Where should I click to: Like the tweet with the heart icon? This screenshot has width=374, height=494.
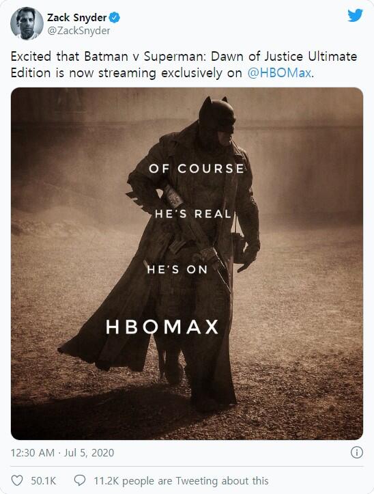point(17,480)
